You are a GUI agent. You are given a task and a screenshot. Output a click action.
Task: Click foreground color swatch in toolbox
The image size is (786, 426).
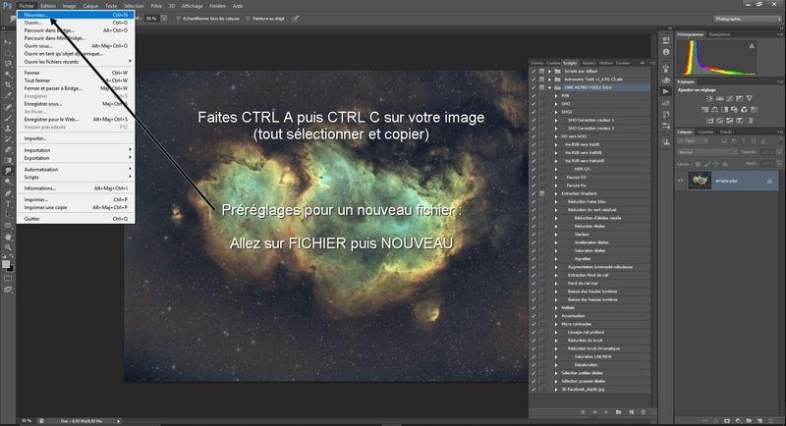pyautogui.click(x=6, y=264)
